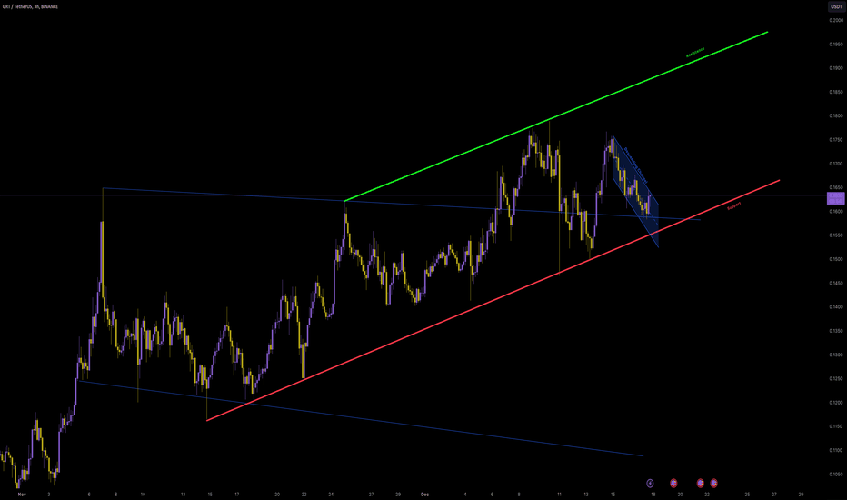The width and height of the screenshot is (847, 500).
Task: Click the red event icon nearest the 20 date label
Action: [673, 484]
